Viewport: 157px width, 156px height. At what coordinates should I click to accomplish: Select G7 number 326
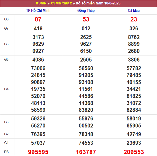[134, 29]
